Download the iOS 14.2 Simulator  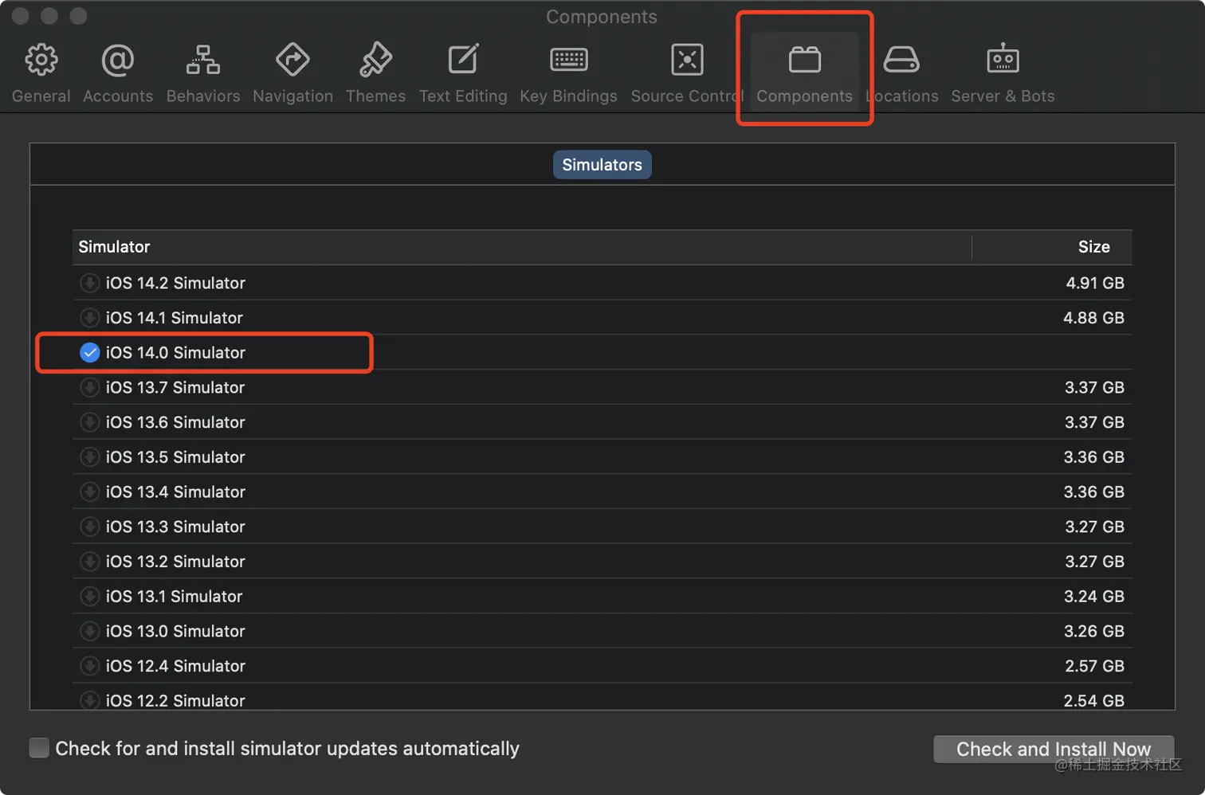pyautogui.click(x=90, y=283)
